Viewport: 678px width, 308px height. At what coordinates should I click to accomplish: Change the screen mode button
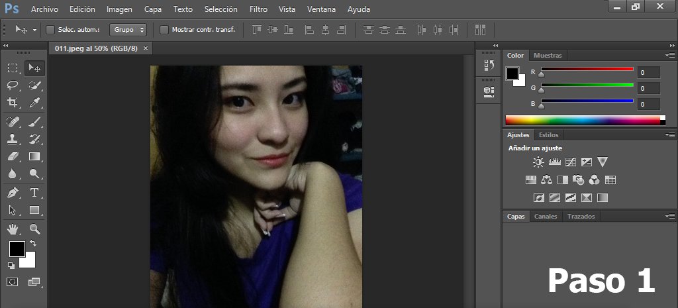click(34, 282)
